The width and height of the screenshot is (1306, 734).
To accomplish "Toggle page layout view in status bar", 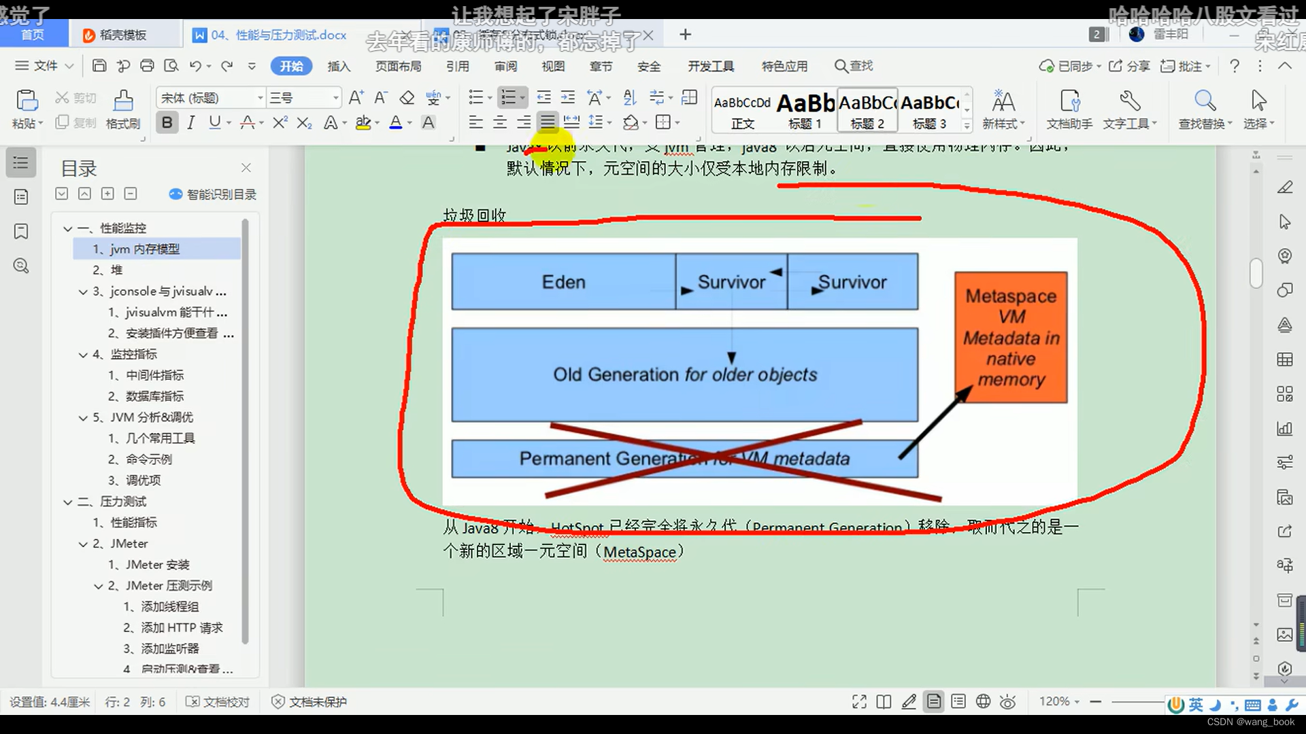I will [934, 702].
